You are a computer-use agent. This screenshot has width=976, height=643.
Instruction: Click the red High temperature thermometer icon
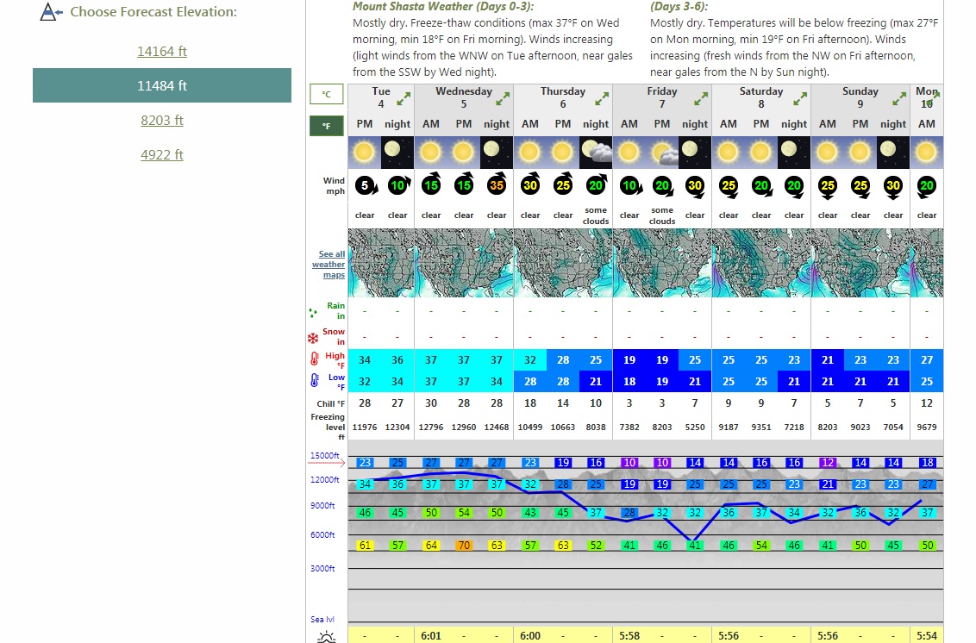315,359
